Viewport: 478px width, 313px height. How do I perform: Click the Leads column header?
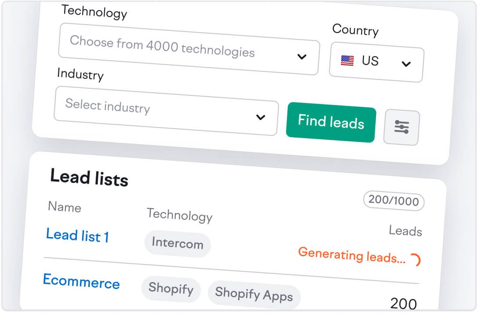[x=405, y=231]
